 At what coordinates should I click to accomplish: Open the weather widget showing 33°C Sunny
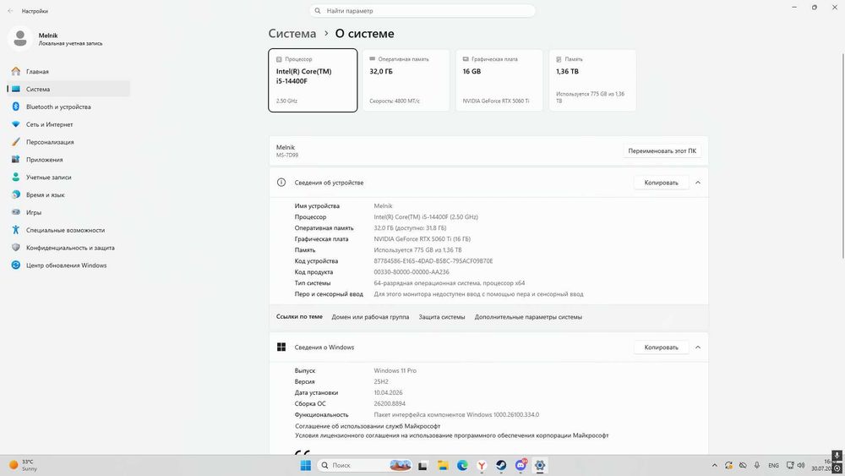pyautogui.click(x=23, y=465)
